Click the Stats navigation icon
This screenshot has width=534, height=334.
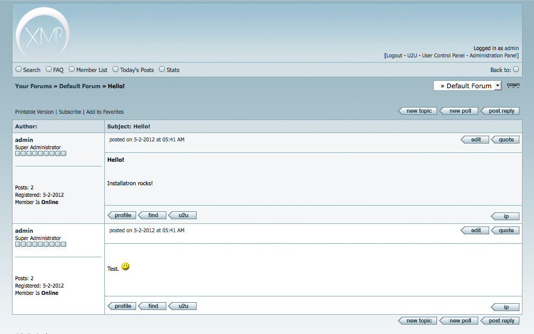tap(162, 69)
